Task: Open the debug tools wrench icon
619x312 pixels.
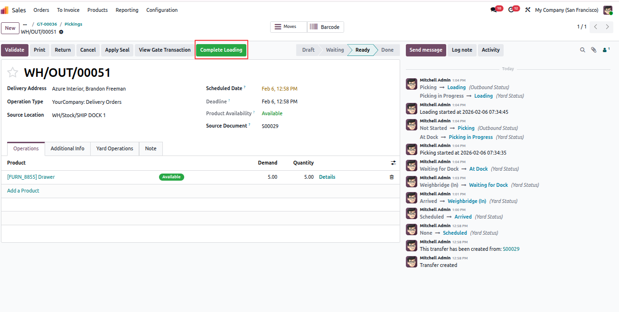Action: click(527, 10)
